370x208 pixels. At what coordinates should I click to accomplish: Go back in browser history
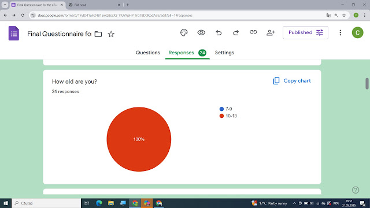tap(5, 16)
